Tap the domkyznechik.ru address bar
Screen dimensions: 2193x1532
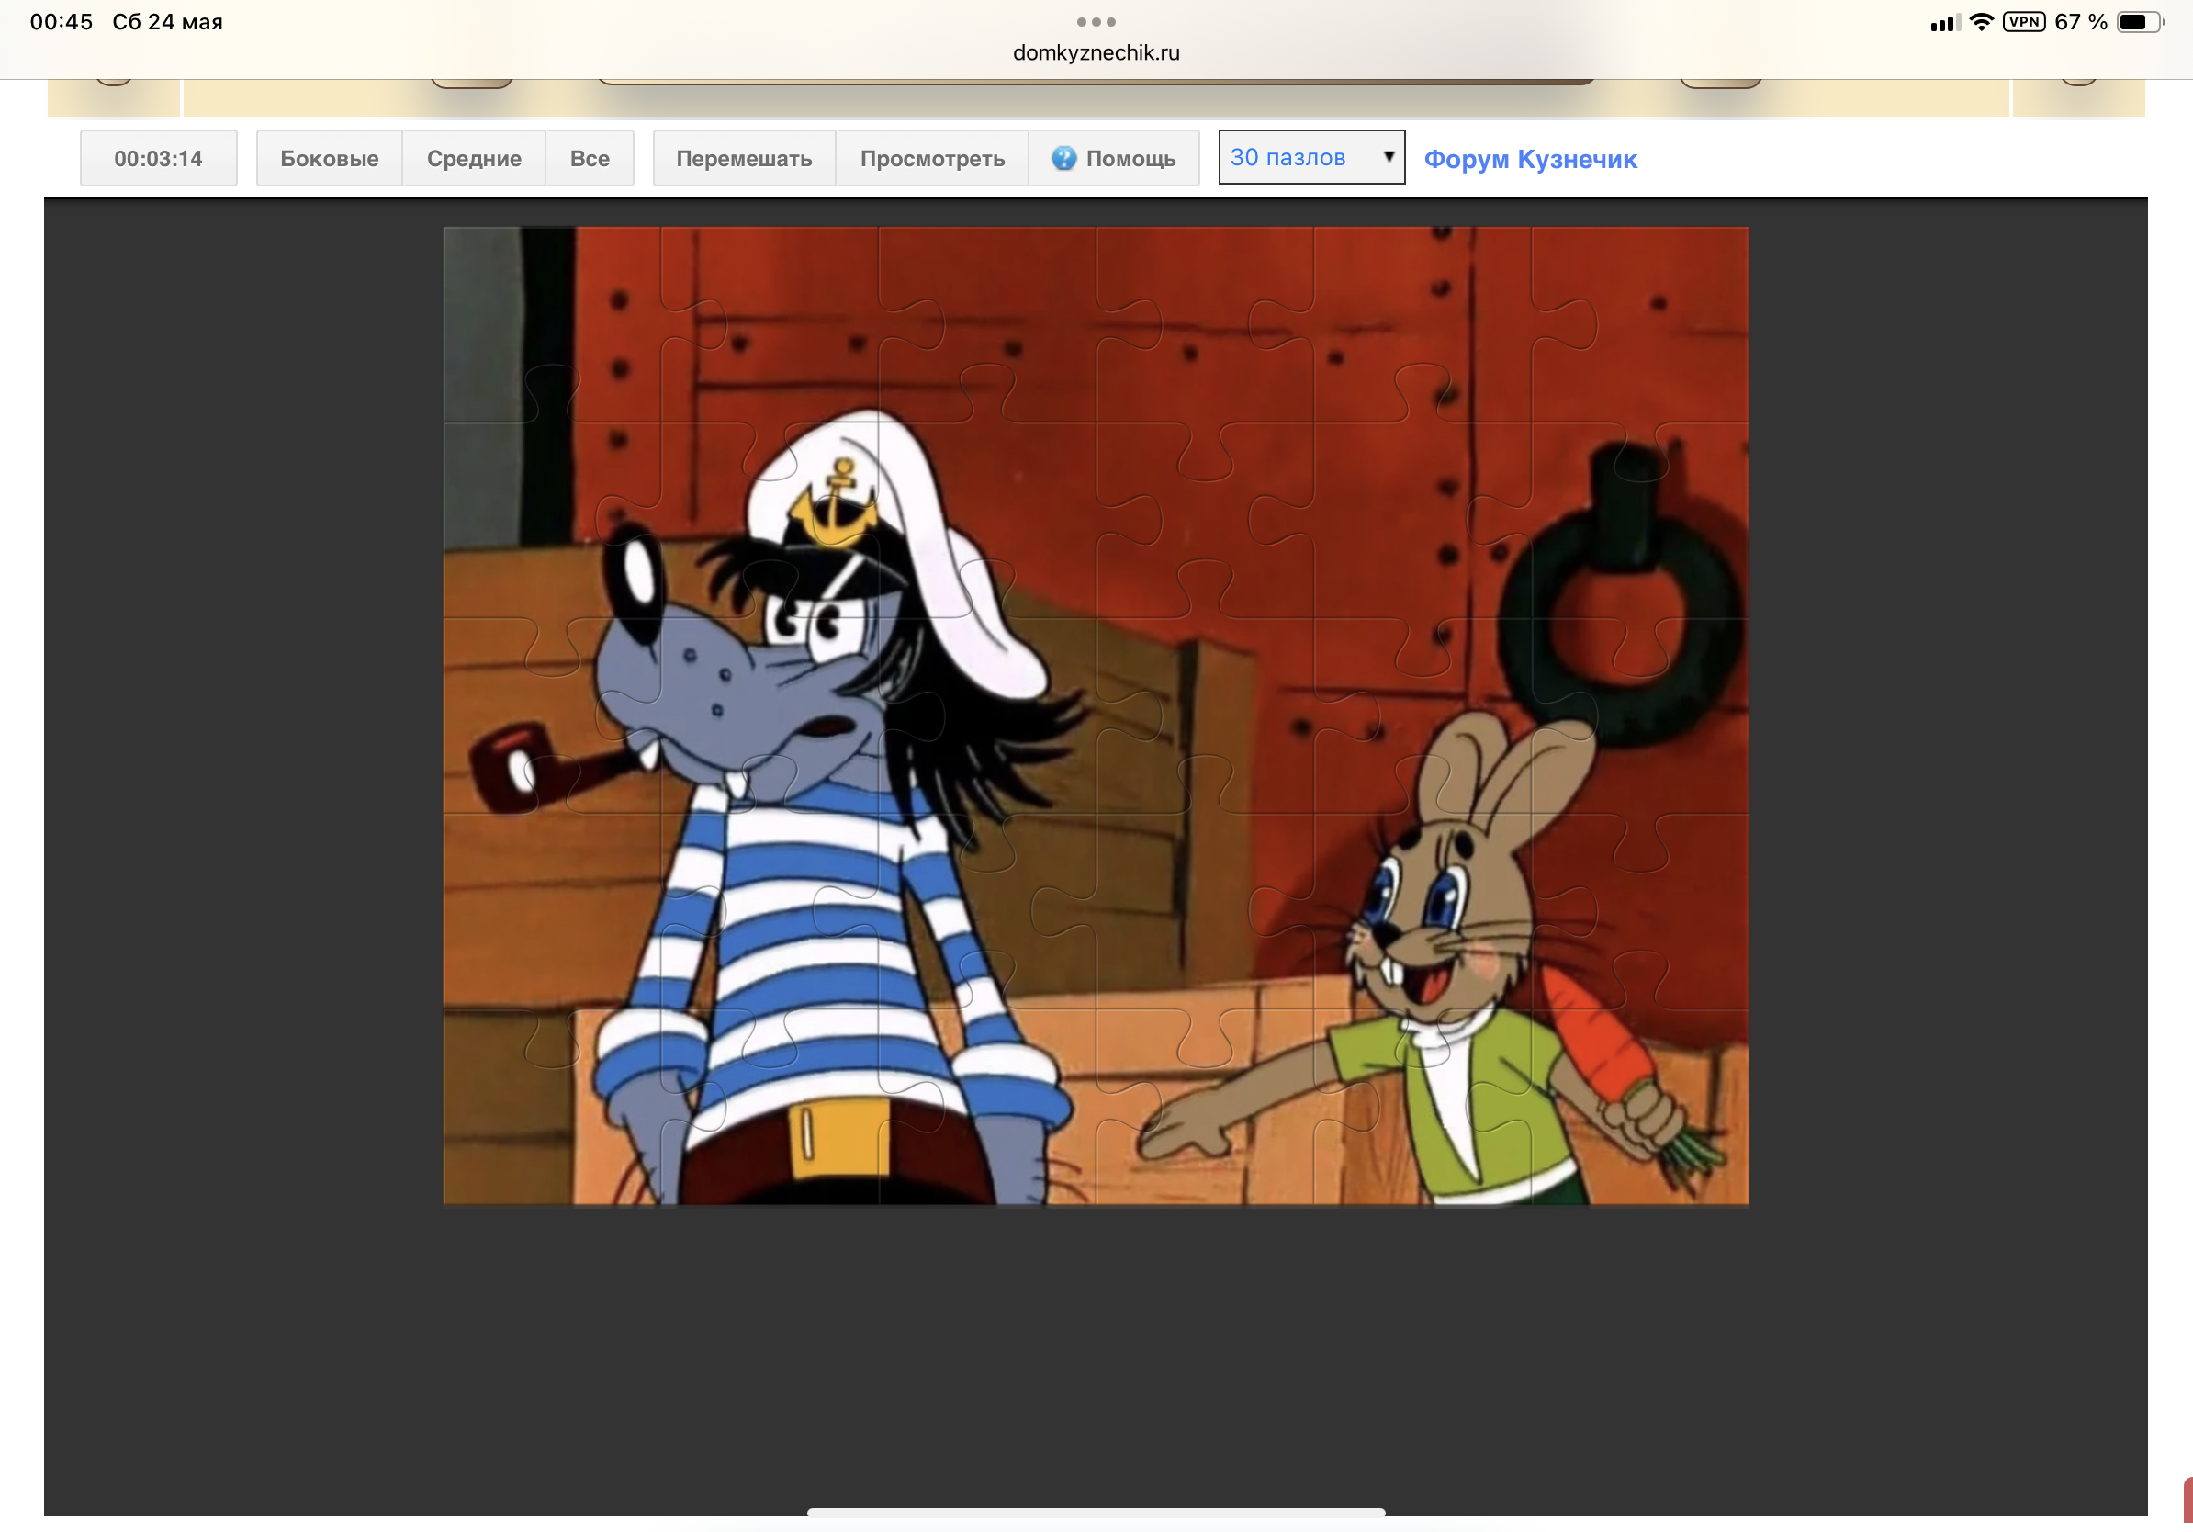tap(1096, 52)
